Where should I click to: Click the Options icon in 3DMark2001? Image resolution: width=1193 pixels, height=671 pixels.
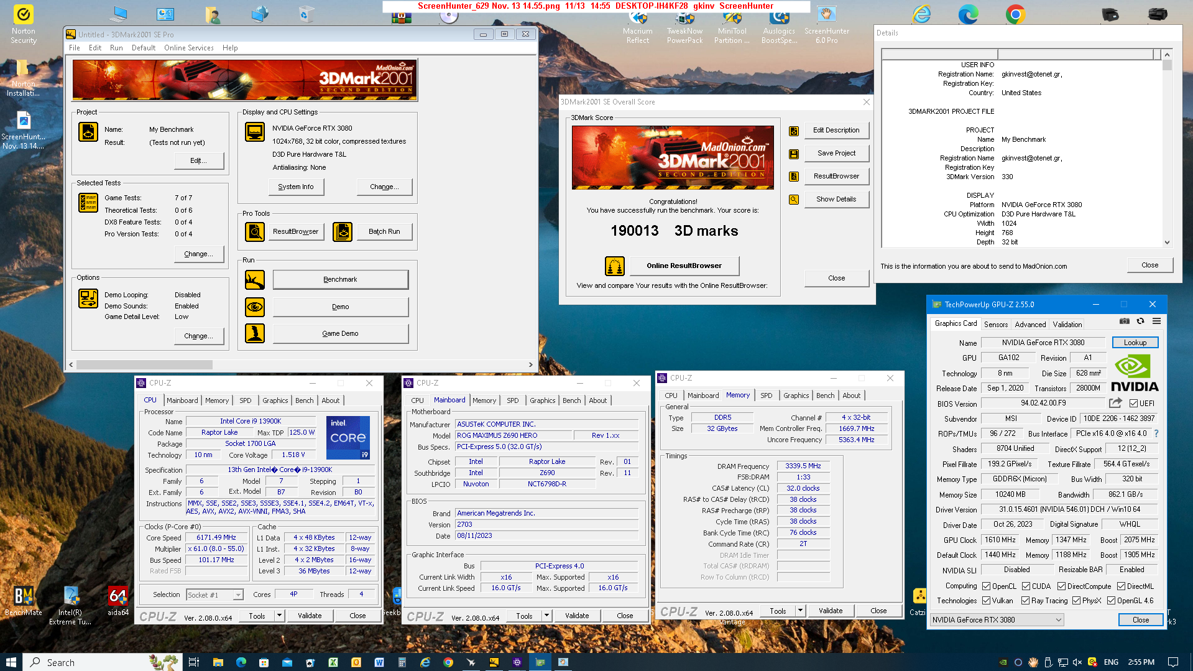pyautogui.click(x=88, y=298)
